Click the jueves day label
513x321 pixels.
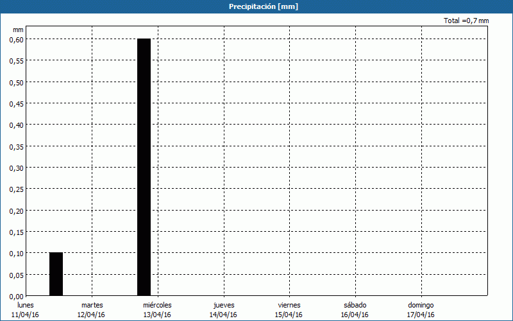coord(224,305)
